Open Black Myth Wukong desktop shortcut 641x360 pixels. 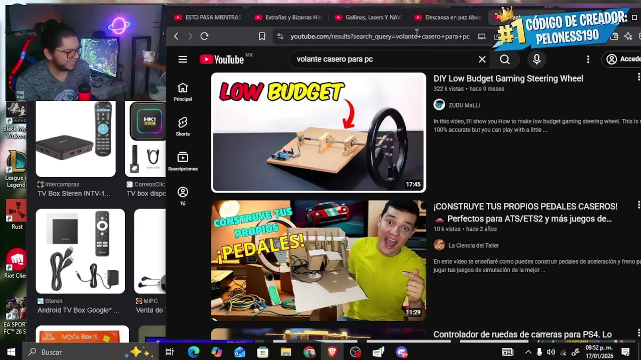[15, 120]
